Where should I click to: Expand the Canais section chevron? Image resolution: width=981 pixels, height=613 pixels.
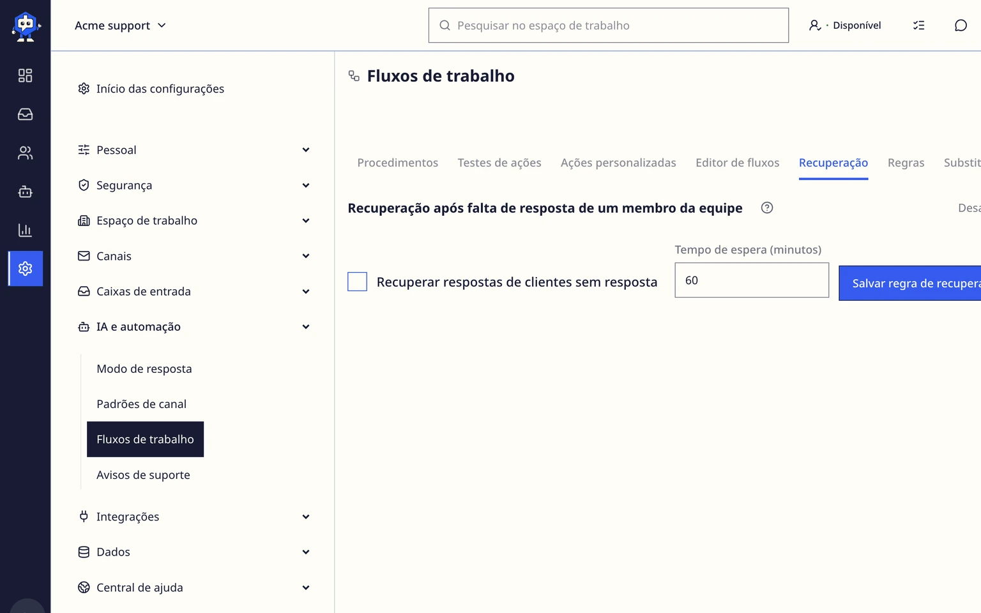coord(306,256)
